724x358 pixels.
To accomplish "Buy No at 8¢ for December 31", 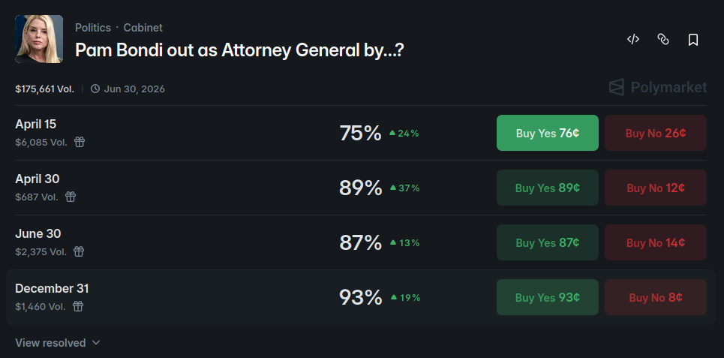I will click(655, 297).
